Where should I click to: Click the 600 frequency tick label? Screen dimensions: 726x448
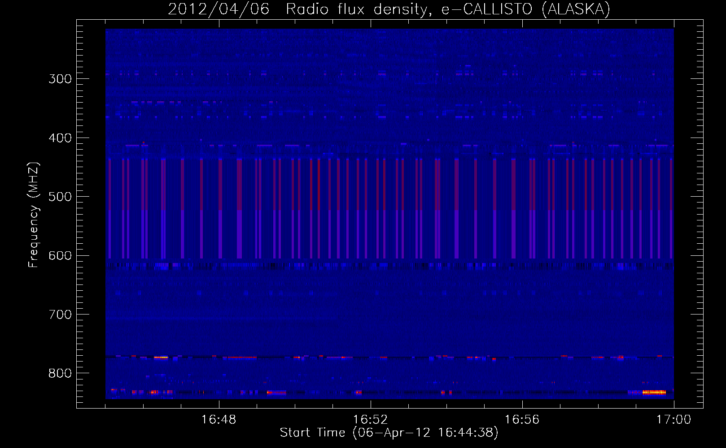(60, 256)
